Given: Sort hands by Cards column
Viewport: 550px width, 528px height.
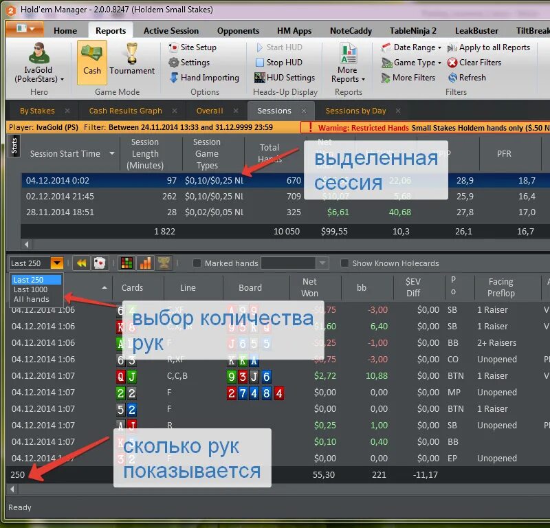Looking at the screenshot, I should (132, 287).
